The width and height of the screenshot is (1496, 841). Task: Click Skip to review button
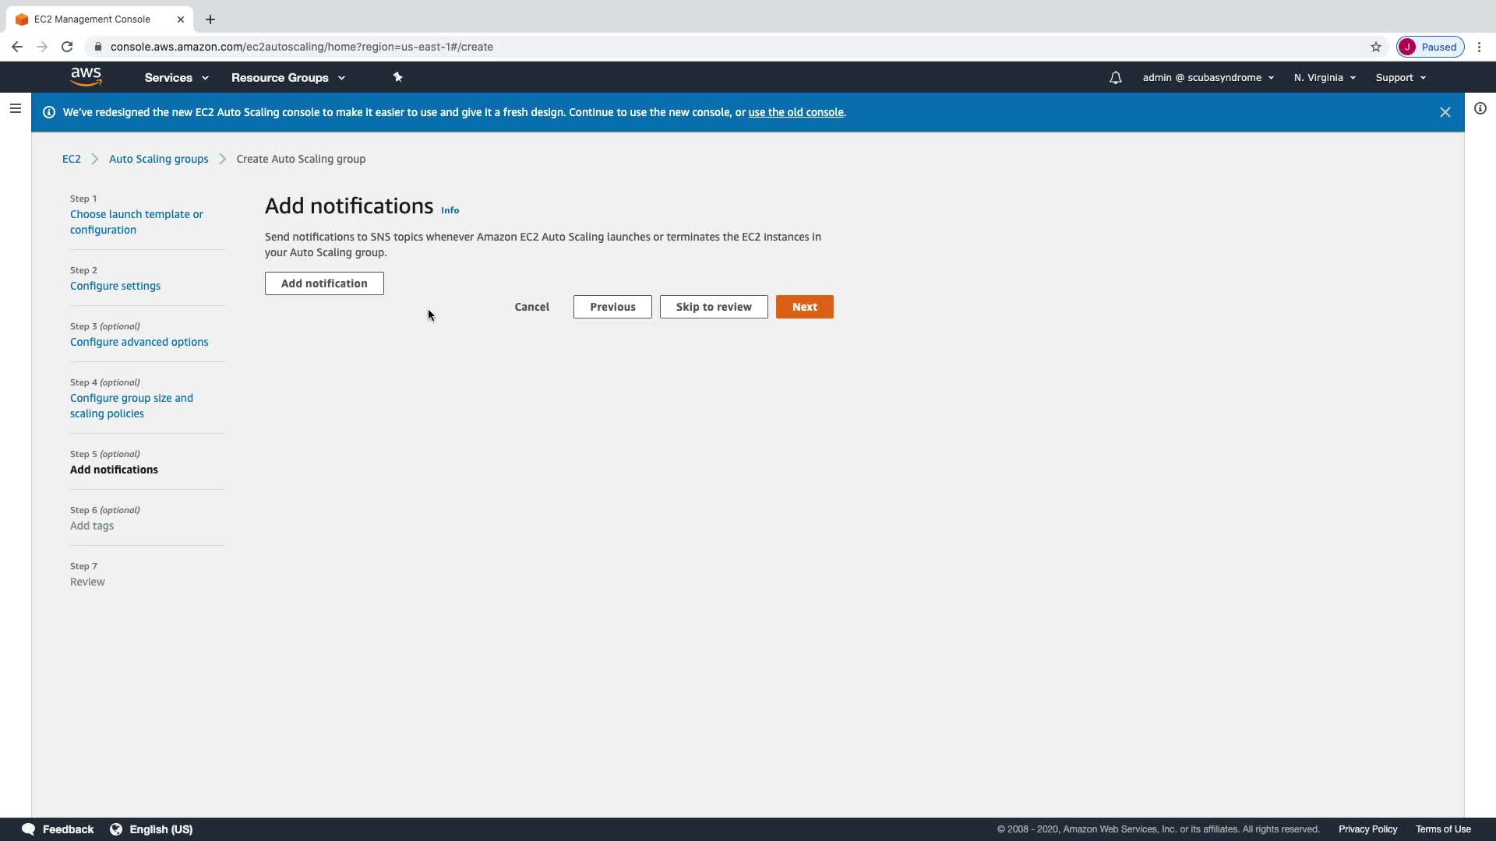coord(713,307)
